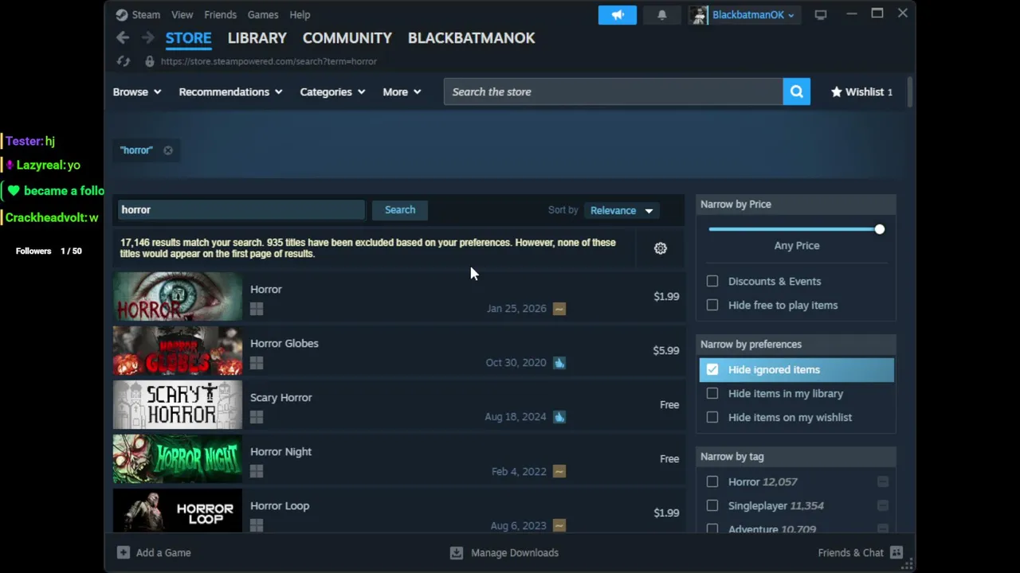Exclude the Singleplayer tag with its minus icon

tap(883, 505)
